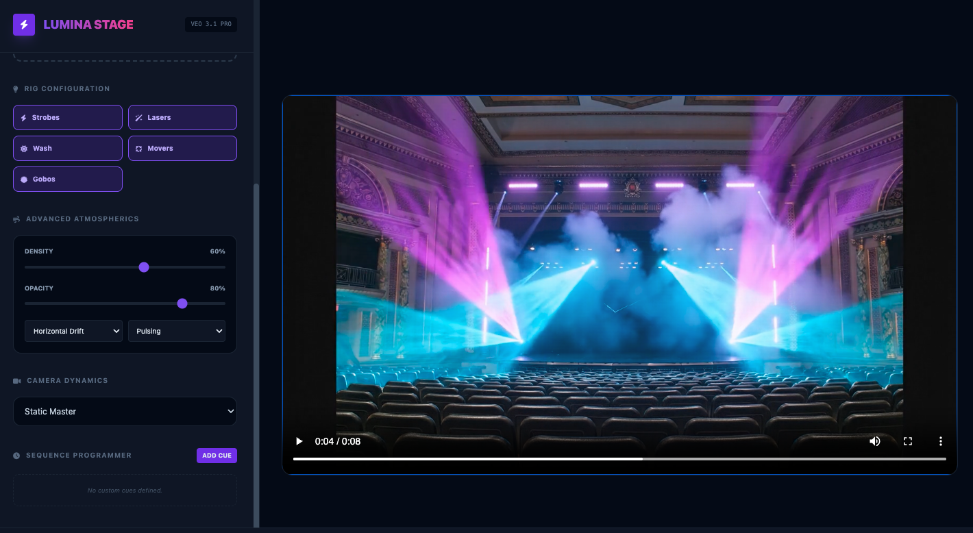The width and height of the screenshot is (973, 533).
Task: Click the ADD CUE button
Action: click(217, 455)
